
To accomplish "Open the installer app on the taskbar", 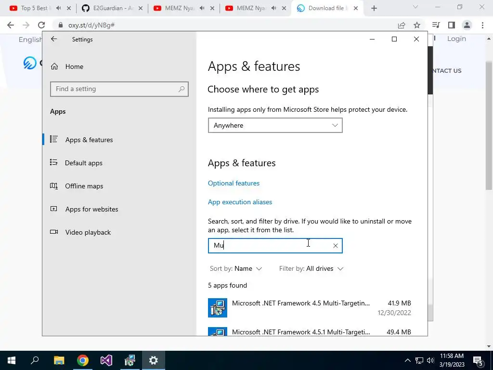I will pyautogui.click(x=130, y=360).
